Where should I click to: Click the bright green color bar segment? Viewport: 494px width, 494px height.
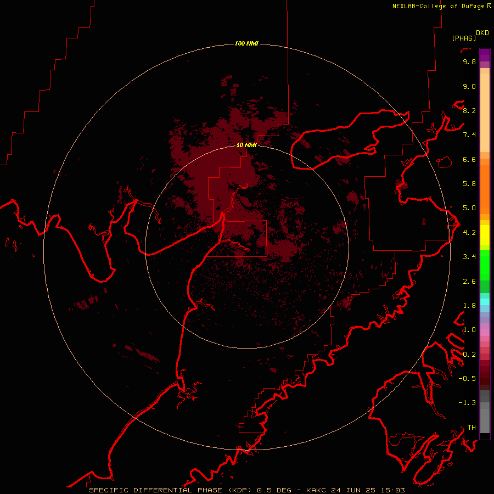pos(485,265)
